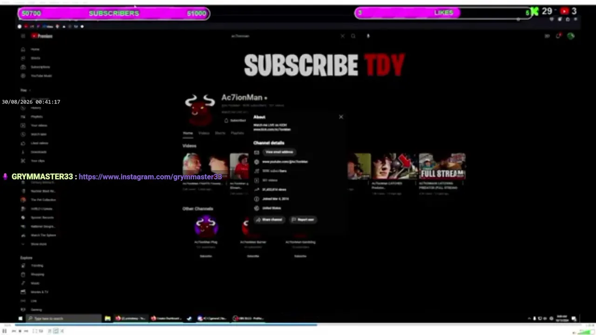The width and height of the screenshot is (596, 335).
Task: Open the first video thumbnail in Videos
Action: pos(205,167)
